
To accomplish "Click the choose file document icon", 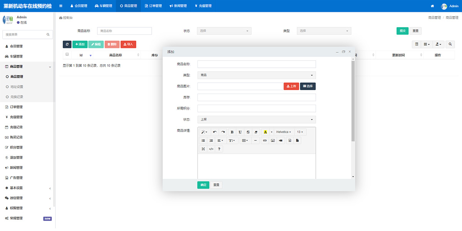I will [x=298, y=141].
